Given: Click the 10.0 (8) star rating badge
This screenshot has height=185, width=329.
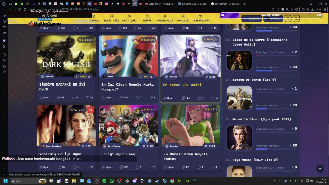Looking at the screenshot, I should click(210, 39).
